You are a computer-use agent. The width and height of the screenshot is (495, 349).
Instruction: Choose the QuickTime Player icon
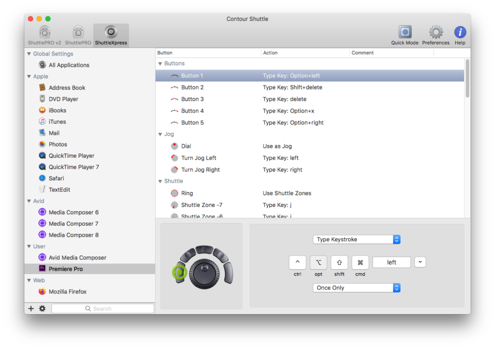click(43, 156)
